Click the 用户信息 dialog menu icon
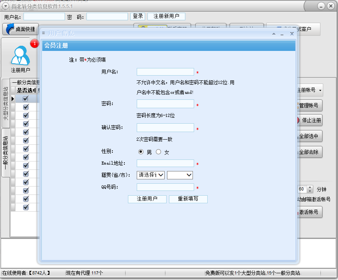338x280 pixels. (43, 33)
